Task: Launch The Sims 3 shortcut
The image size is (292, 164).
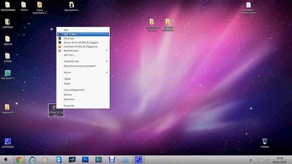Action: click(x=8, y=75)
